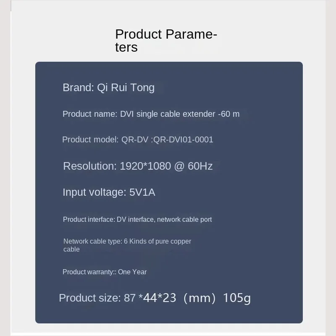This screenshot has height=336, width=336.
Task: Click the word 'Parame-' in the title
Action: (191, 34)
